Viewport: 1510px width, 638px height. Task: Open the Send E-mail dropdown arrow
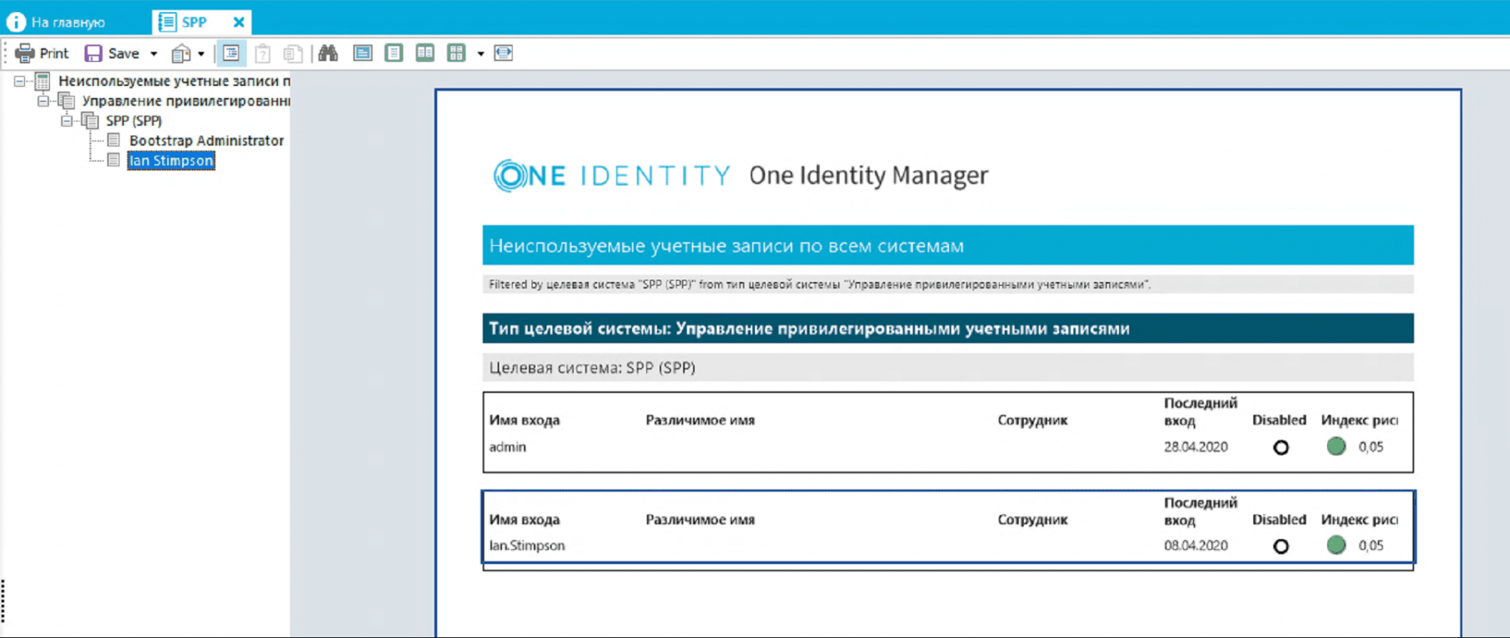pyautogui.click(x=201, y=54)
